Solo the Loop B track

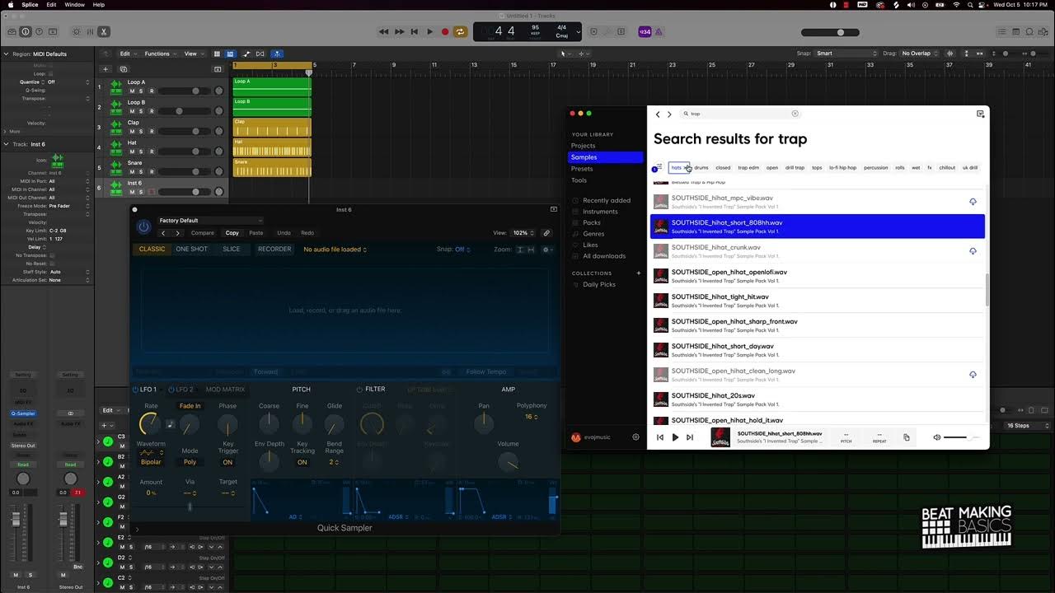pyautogui.click(x=141, y=111)
